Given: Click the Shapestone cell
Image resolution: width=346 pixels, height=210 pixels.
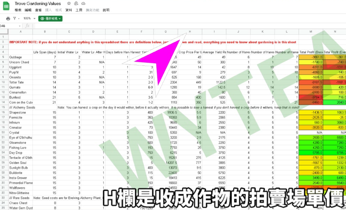Looking at the screenshot, I should (x=21, y=113).
